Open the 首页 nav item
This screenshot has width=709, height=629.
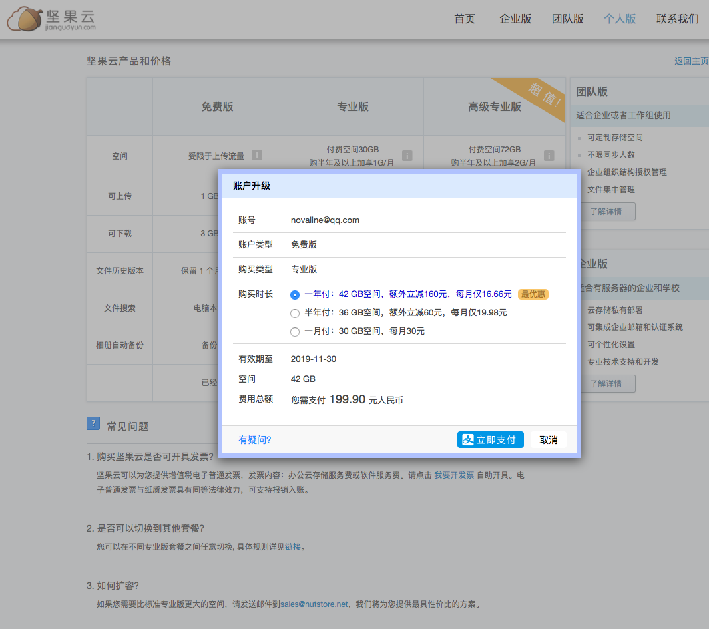click(465, 19)
